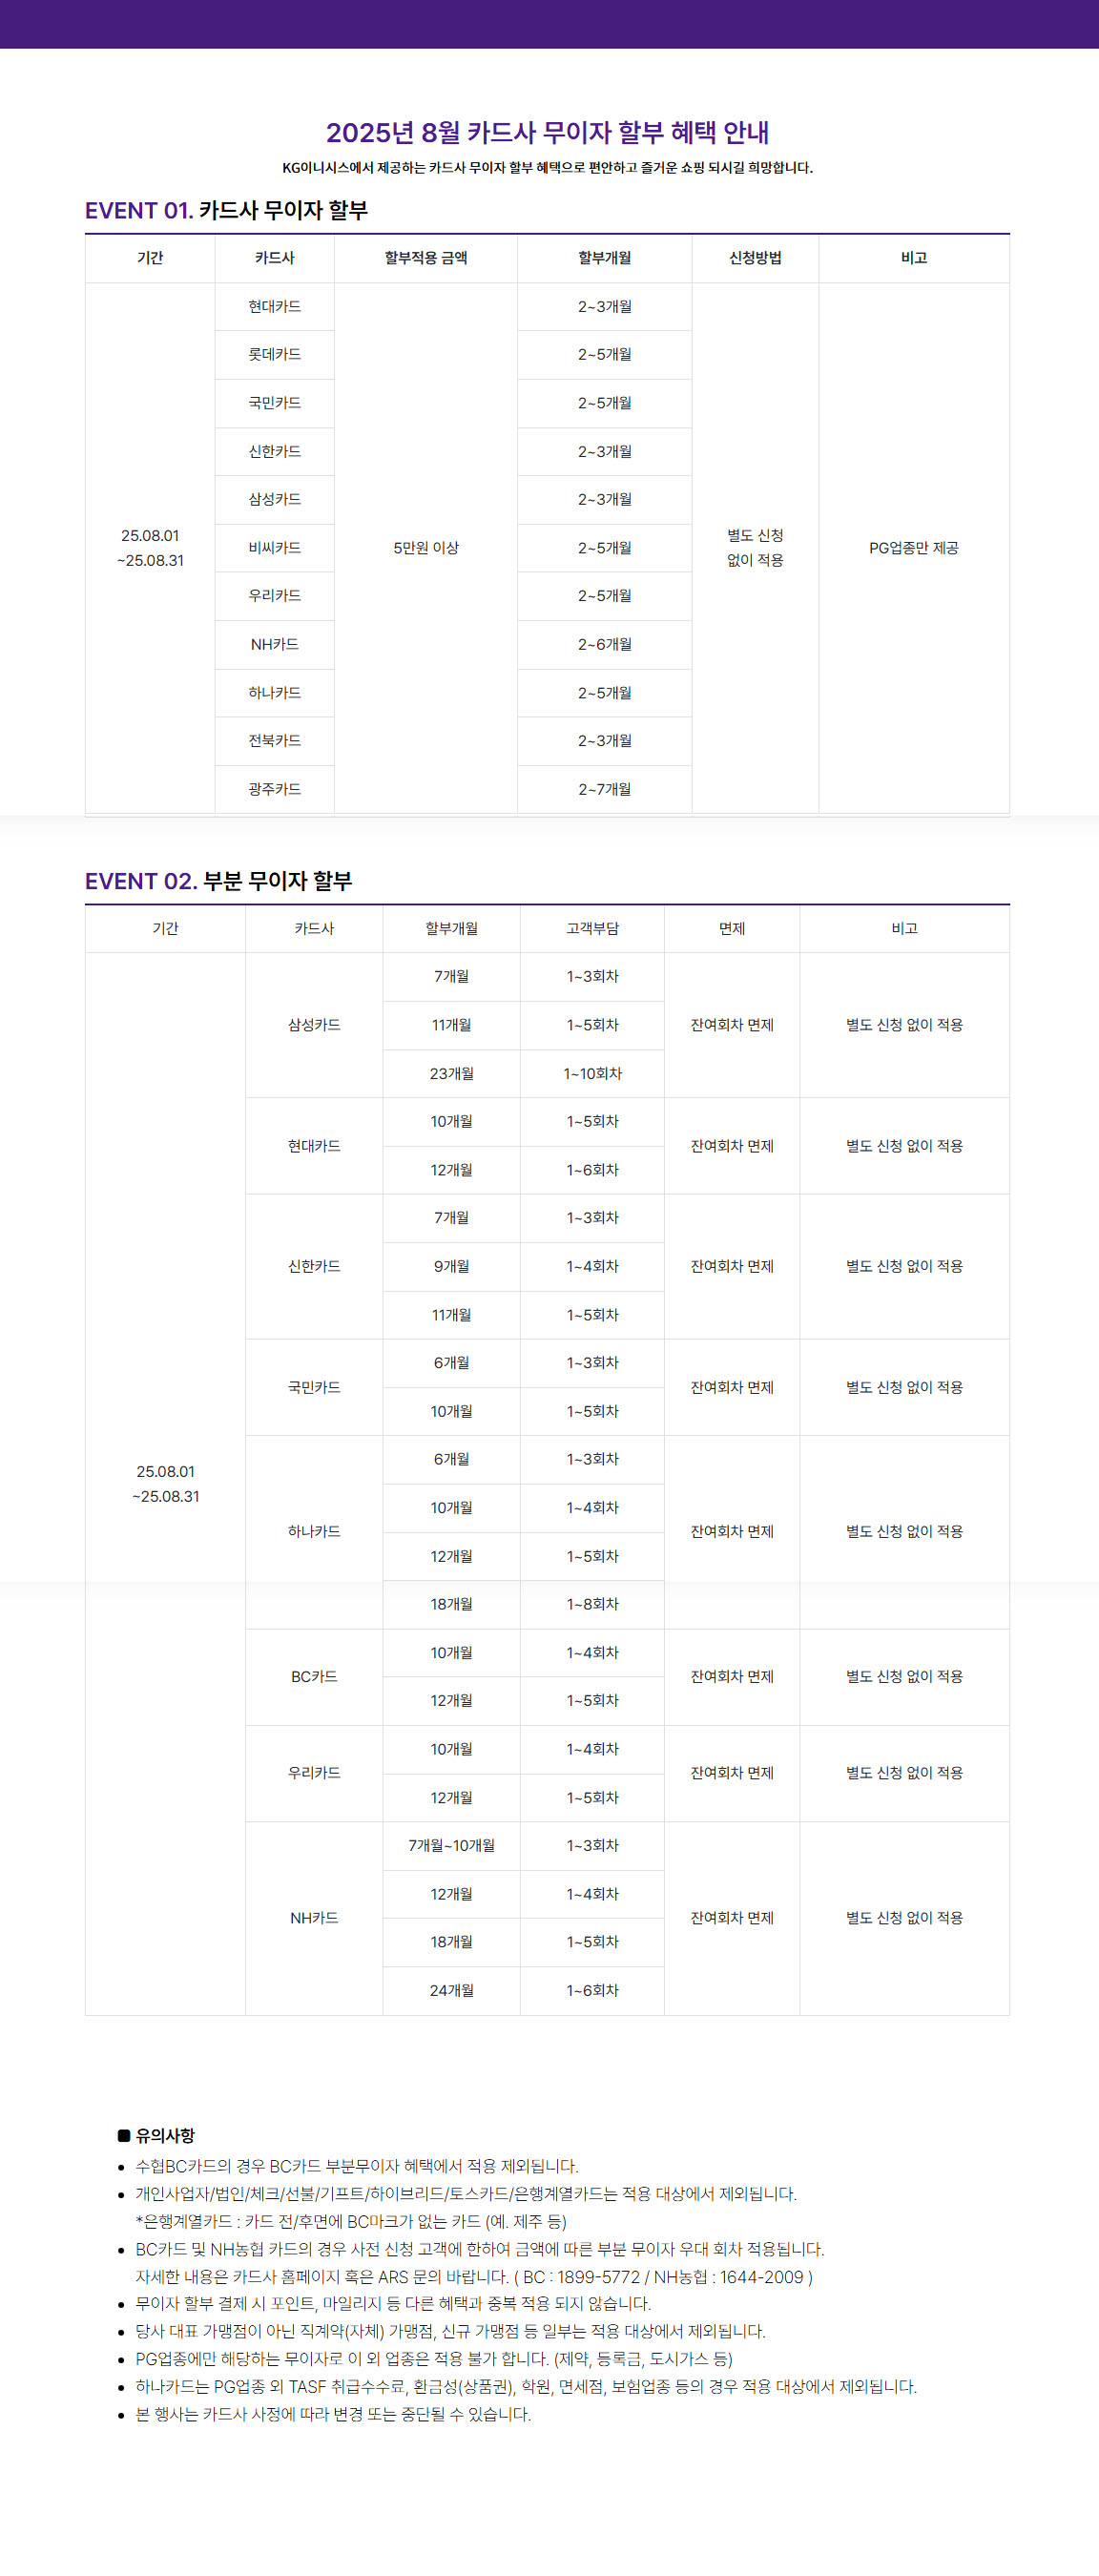This screenshot has width=1099, height=2576.
Task: Click the 전북카드 row label
Action: [275, 741]
